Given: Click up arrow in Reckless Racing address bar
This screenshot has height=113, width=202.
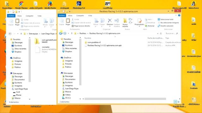Looking at the screenshot, I should pyautogui.click(x=72, y=34).
